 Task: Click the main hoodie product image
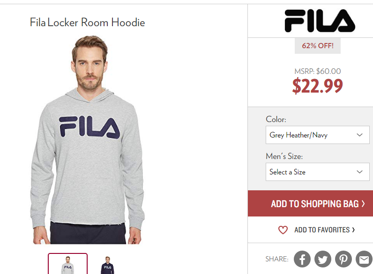coord(88,140)
